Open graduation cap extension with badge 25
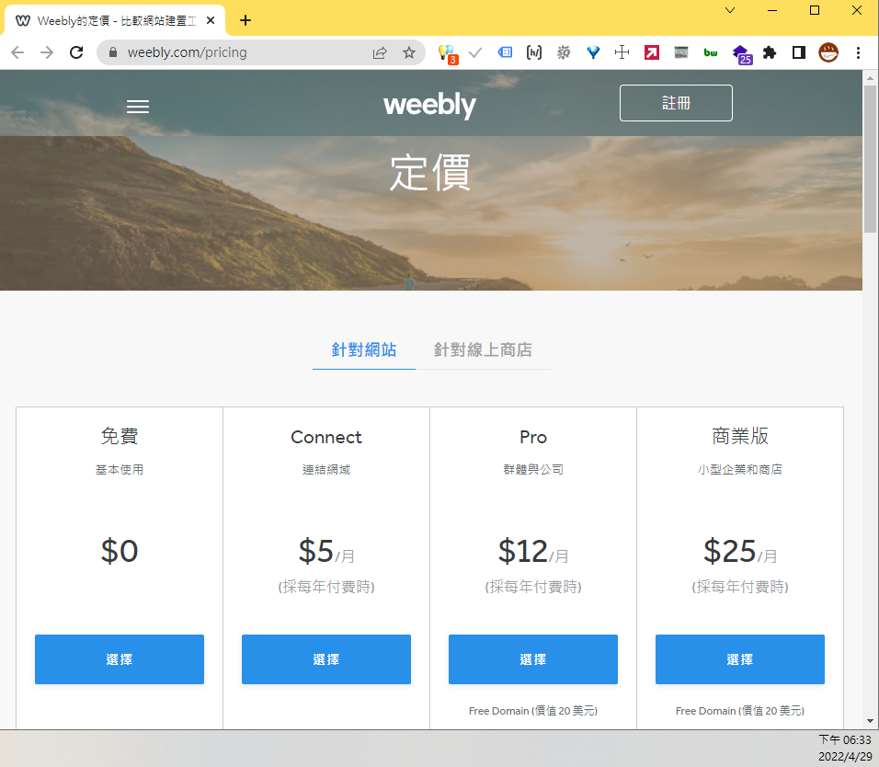This screenshot has width=879, height=767. pos(742,54)
